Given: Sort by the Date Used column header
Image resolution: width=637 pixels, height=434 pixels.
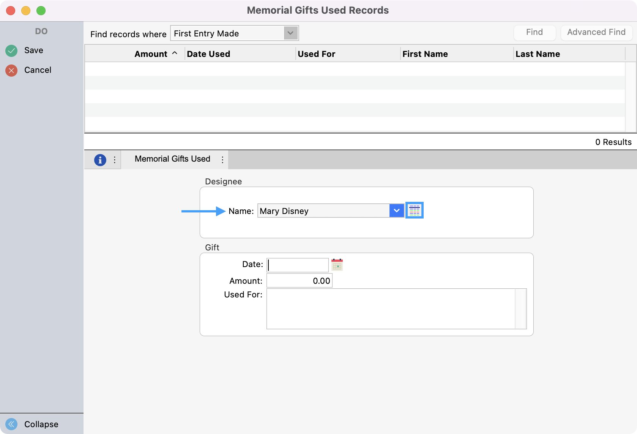Looking at the screenshot, I should (208, 54).
